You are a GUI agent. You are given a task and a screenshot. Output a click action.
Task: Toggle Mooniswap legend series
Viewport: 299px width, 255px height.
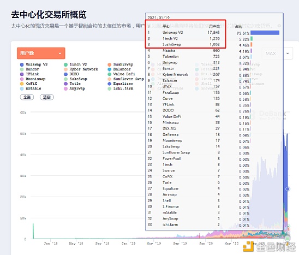(33, 79)
